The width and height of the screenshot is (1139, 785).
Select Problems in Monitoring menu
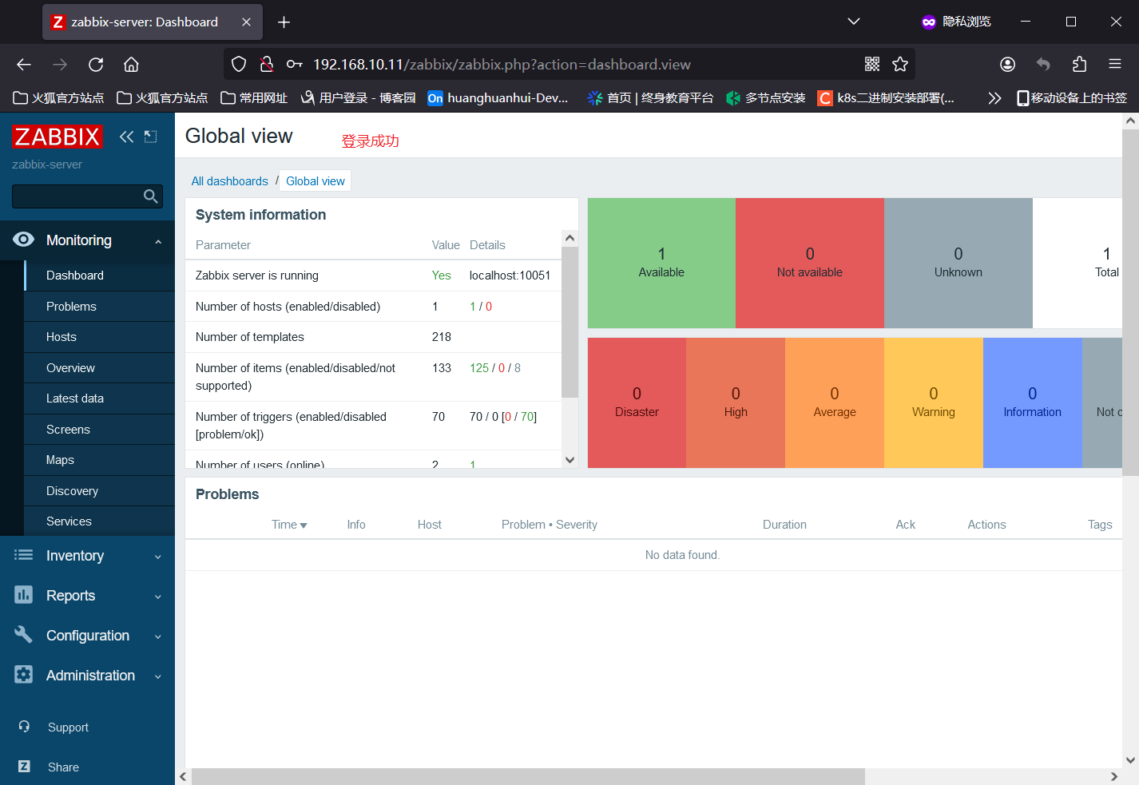[100, 307]
